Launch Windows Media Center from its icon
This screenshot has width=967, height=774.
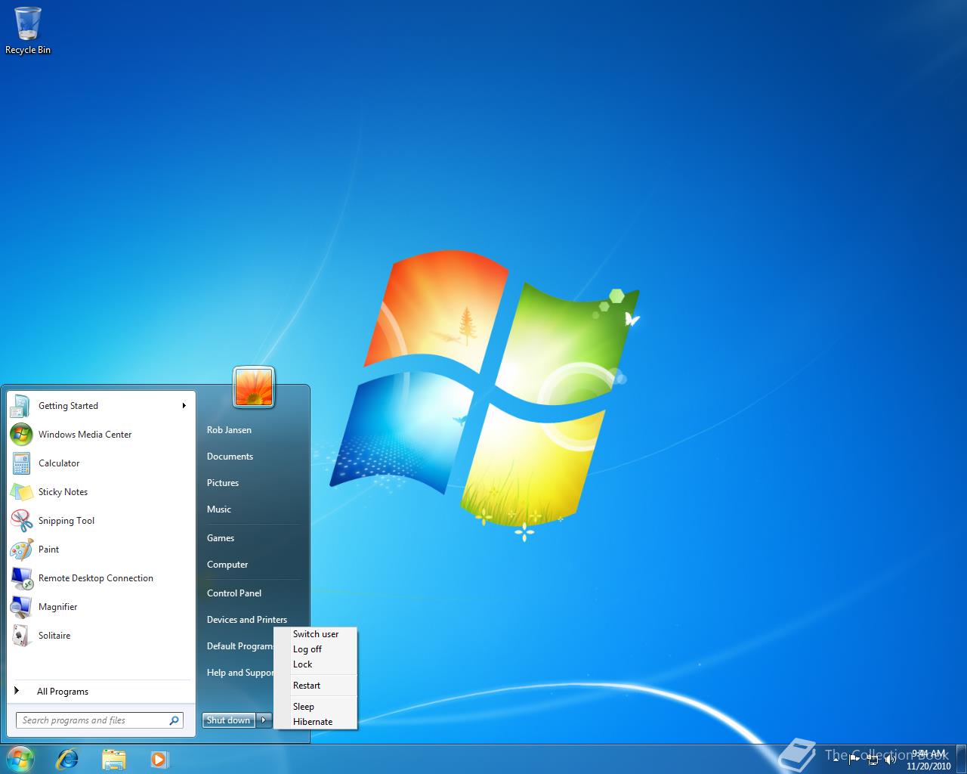[x=20, y=435]
